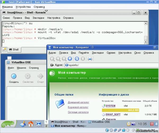Click Konqueror Stop loading icon
The image size is (159, 133).
coord(83,59)
